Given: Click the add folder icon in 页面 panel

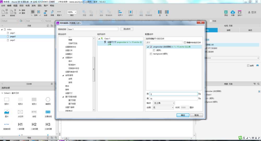Looking at the screenshot, I should click(x=52, y=26).
